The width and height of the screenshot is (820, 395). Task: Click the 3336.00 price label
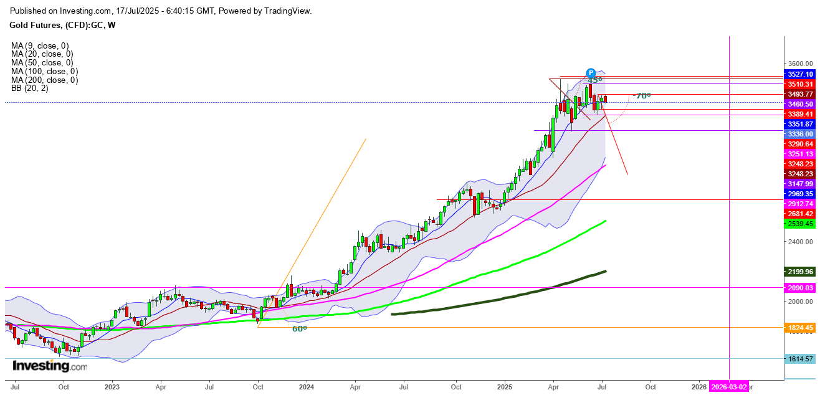coord(799,134)
